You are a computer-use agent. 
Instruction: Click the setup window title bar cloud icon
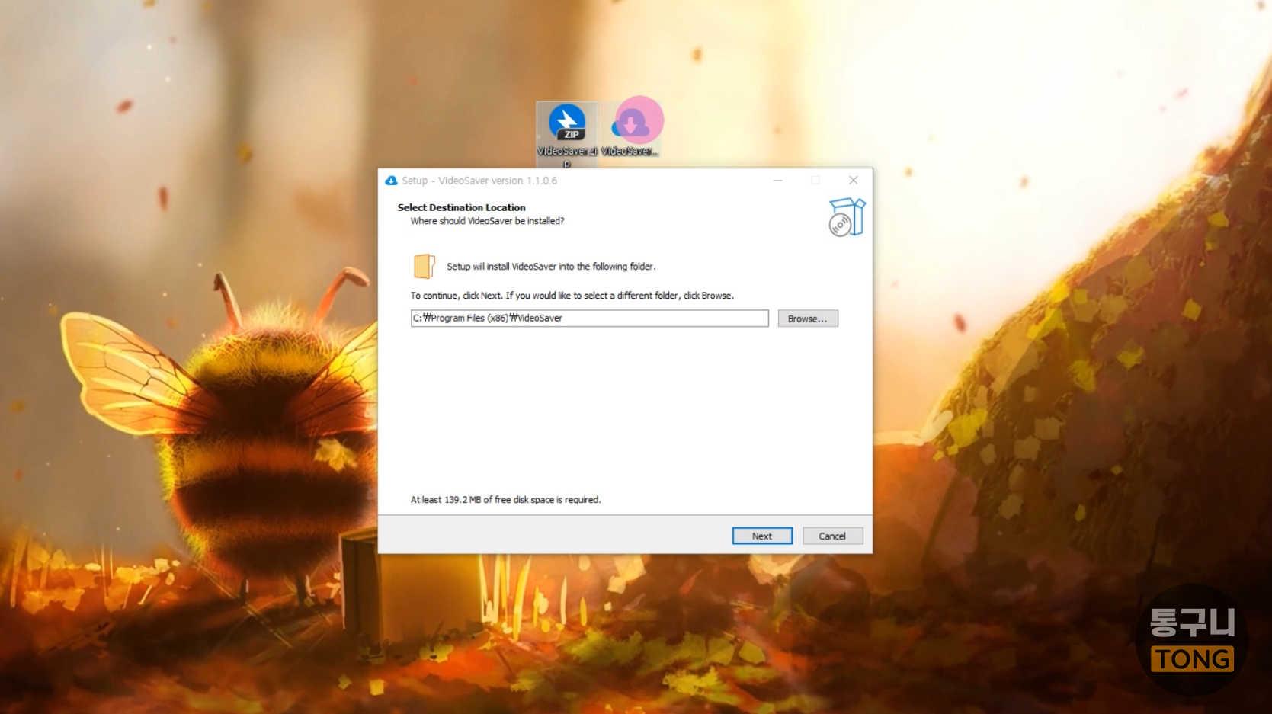pos(391,181)
